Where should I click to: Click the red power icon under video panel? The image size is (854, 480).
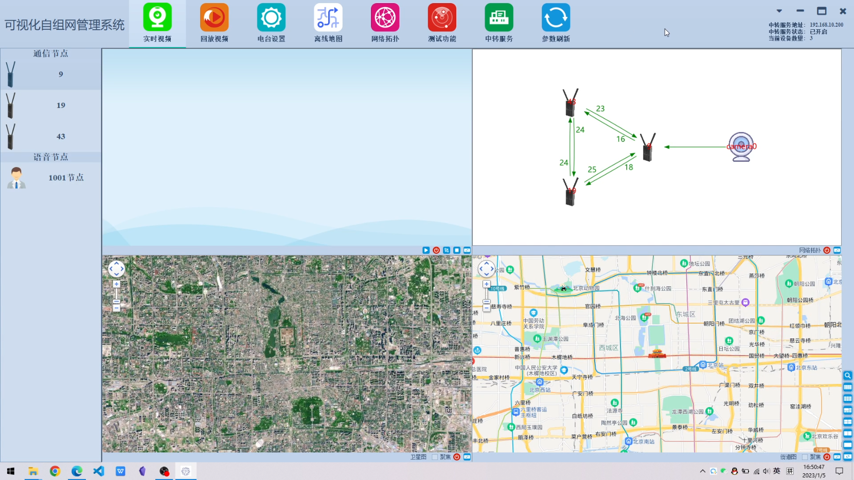436,250
